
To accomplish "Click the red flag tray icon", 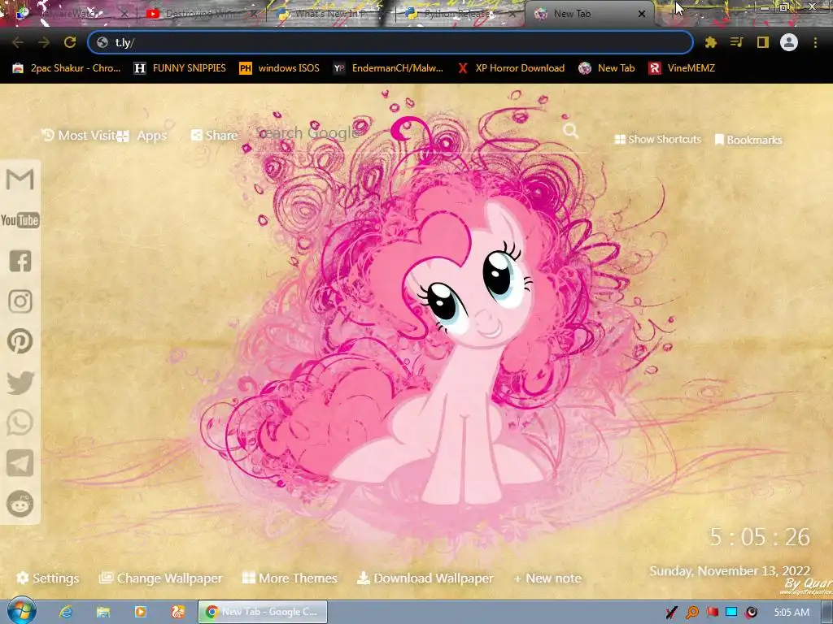I will pos(711,613).
